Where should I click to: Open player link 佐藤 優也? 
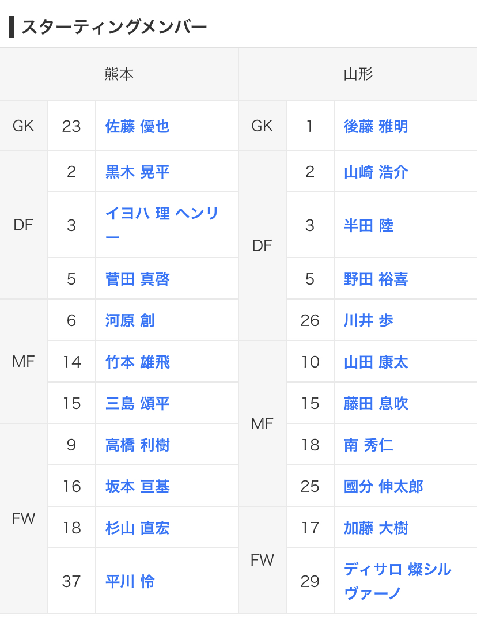pos(137,126)
